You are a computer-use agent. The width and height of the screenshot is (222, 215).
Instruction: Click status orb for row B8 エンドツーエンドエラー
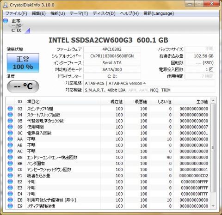[x=10, y=157]
